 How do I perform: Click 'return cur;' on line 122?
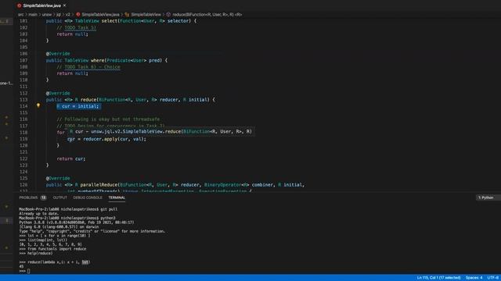click(x=71, y=158)
